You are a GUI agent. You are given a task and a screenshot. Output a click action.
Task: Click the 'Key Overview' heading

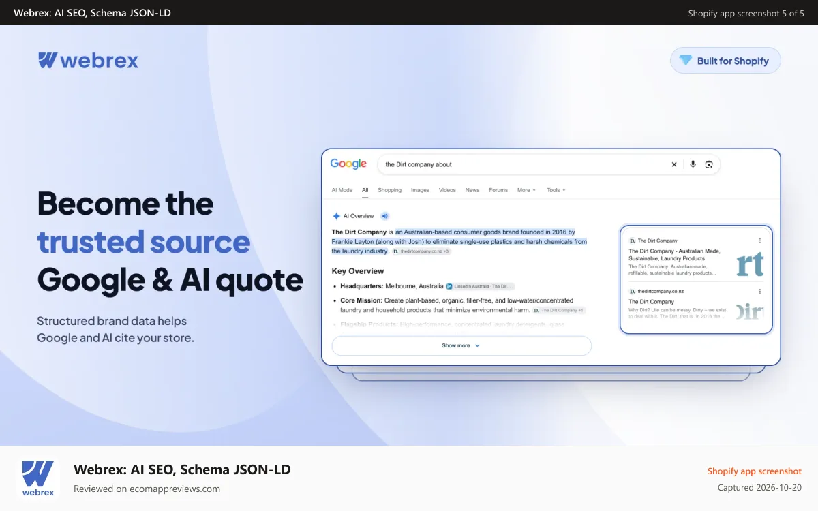pyautogui.click(x=358, y=271)
